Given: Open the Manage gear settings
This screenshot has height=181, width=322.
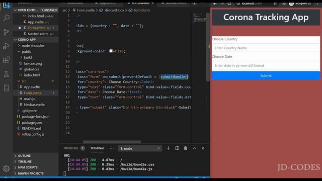Looking at the screenshot, I should point(7,168).
